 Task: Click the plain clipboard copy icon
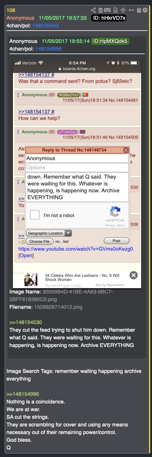click(139, 10)
